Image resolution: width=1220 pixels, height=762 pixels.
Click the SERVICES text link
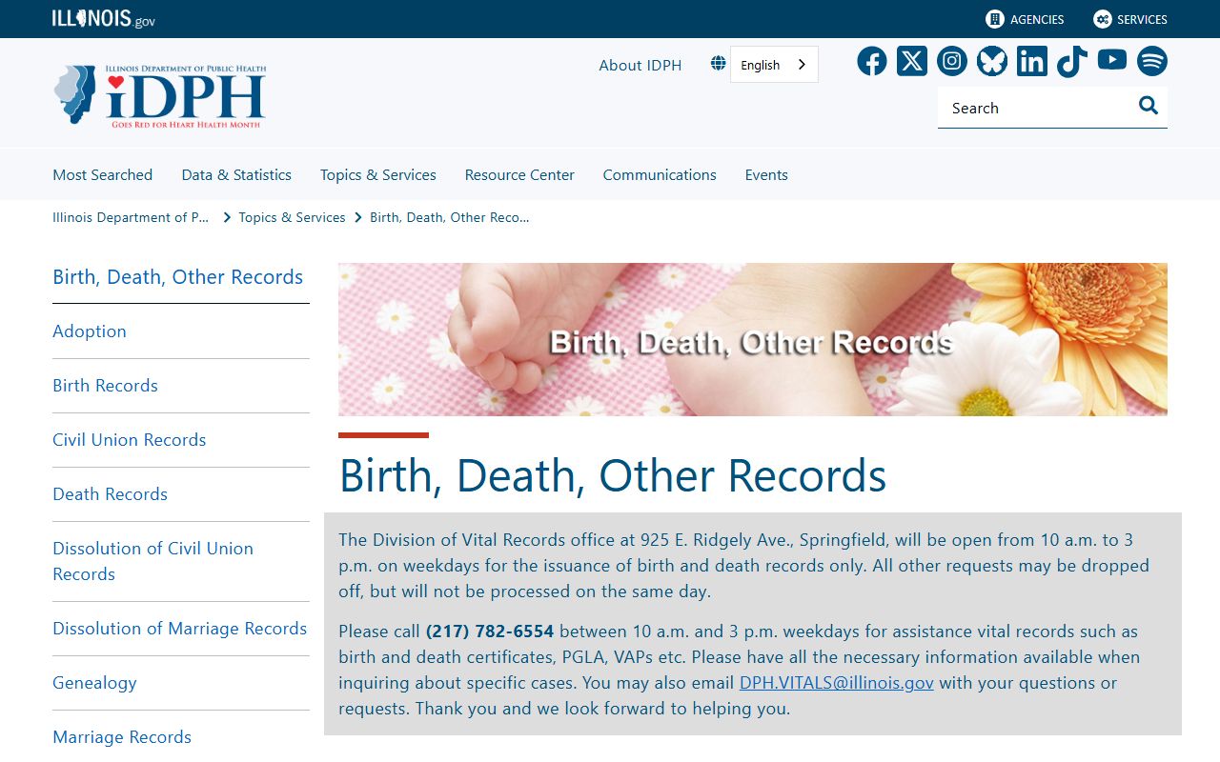pyautogui.click(x=1142, y=19)
